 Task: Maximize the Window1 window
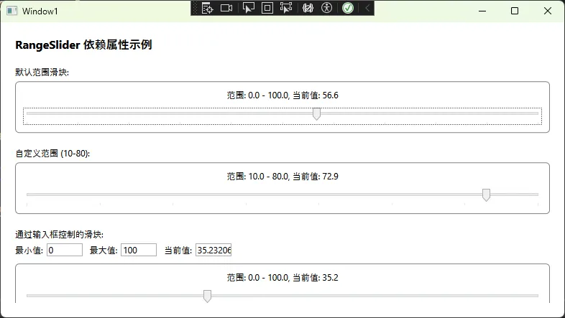click(x=515, y=11)
